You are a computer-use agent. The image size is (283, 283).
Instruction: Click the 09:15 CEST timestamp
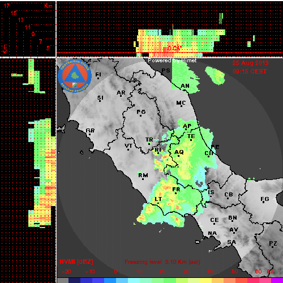250,71
